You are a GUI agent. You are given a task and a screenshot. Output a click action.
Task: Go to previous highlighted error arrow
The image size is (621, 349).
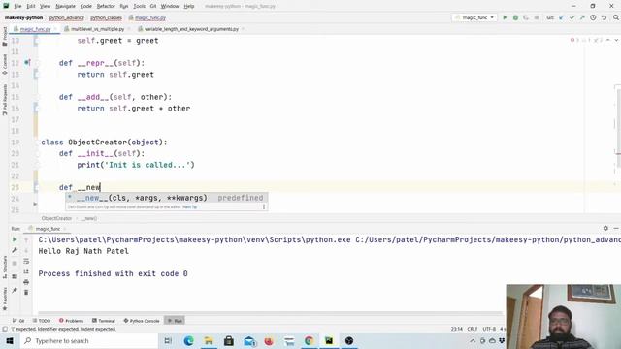[x=608, y=40]
